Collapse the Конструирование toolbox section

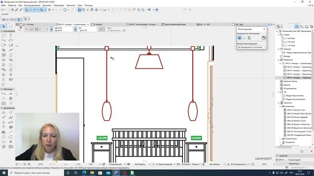click(x=1, y=31)
